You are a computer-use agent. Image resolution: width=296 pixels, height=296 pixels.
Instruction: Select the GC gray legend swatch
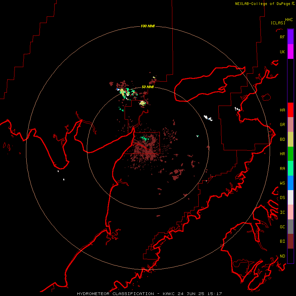coord(290,227)
